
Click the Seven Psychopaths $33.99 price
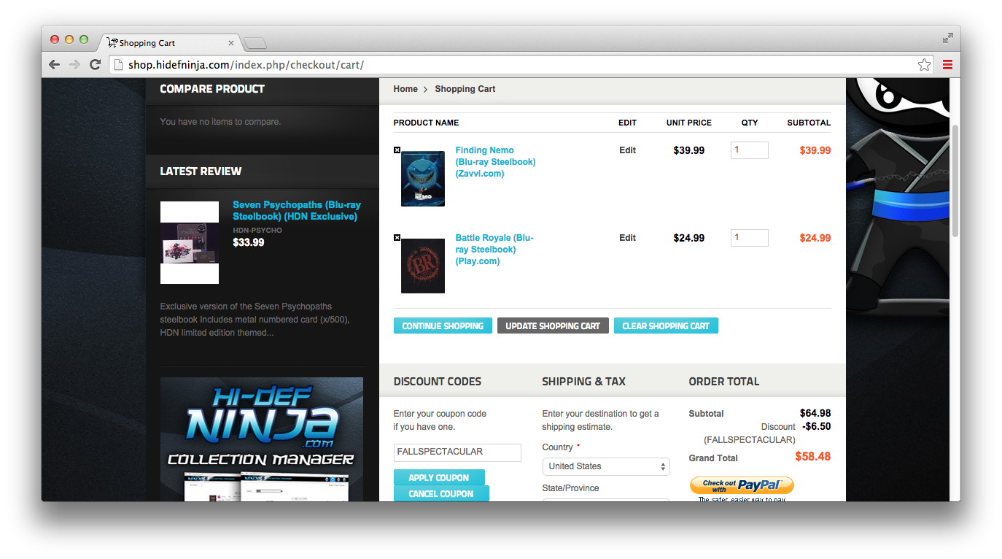coord(249,242)
